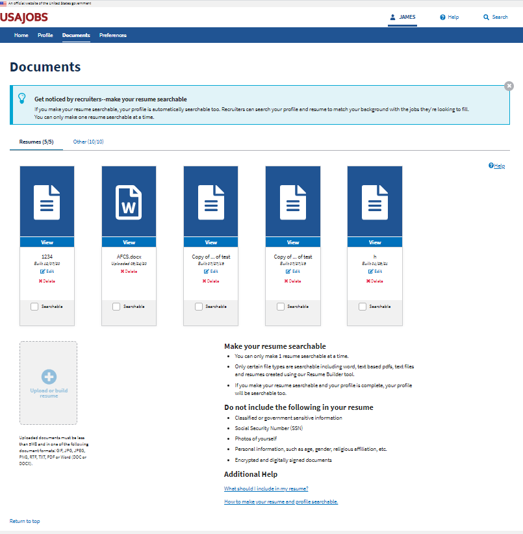Open 'What should I include in my resume?'

(x=266, y=488)
